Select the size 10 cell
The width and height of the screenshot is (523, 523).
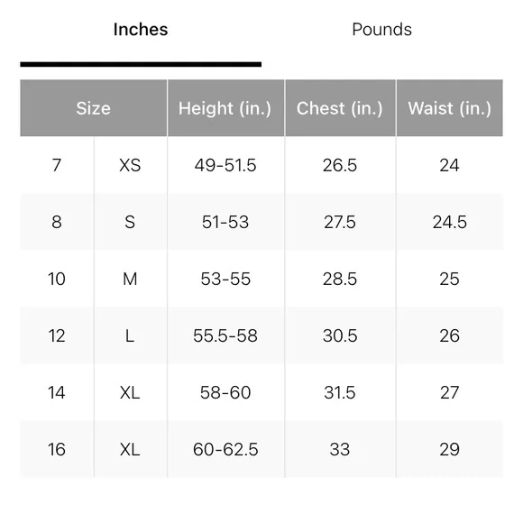click(57, 279)
